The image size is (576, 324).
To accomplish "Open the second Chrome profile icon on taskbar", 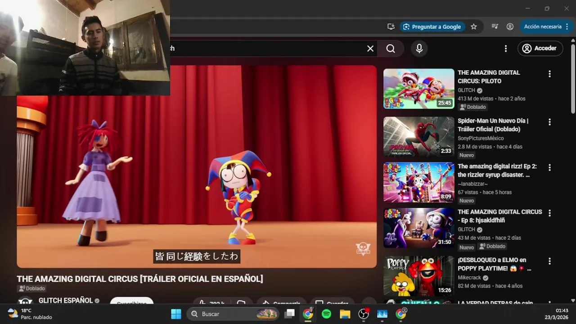I will pos(401,314).
